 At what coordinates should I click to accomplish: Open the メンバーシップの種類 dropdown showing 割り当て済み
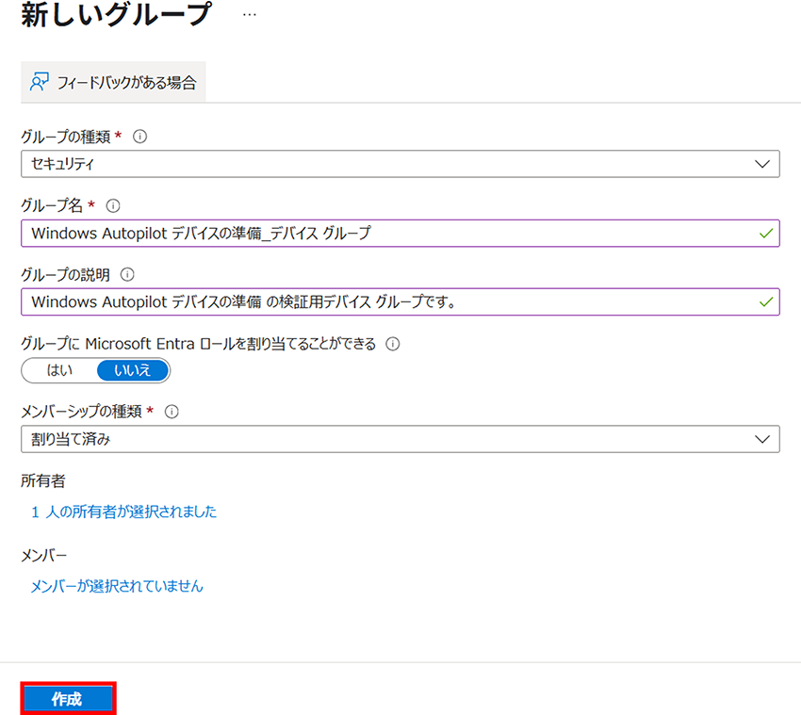tap(400, 439)
